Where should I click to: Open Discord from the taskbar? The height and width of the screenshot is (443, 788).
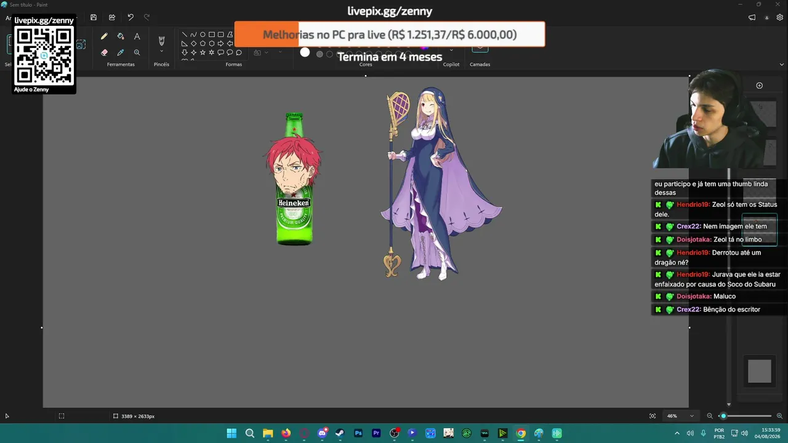pos(322,433)
